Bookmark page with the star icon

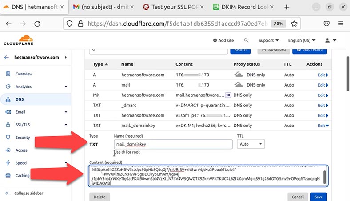coord(294,24)
